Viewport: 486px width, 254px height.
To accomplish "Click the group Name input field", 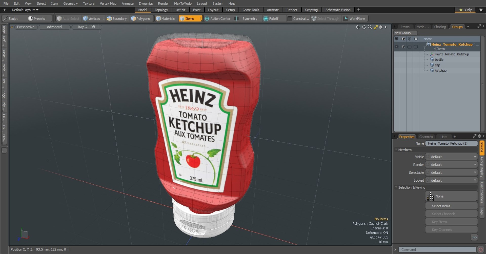I will 452,143.
